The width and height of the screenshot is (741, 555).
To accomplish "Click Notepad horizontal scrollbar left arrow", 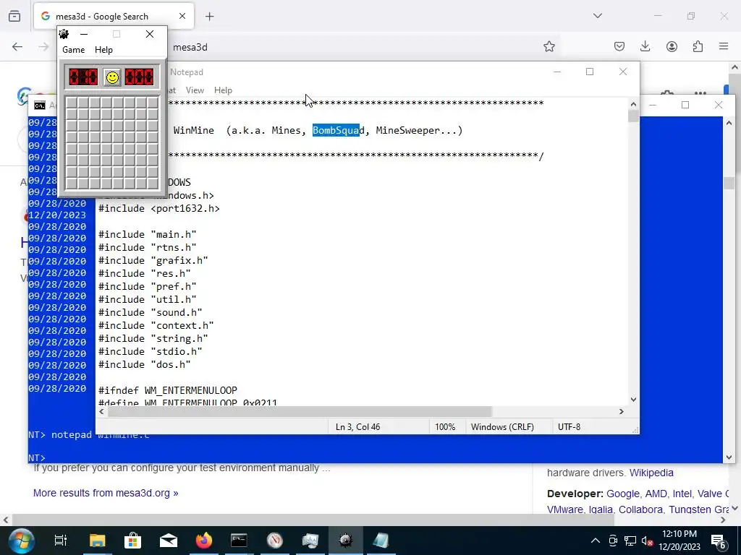I will point(101,411).
